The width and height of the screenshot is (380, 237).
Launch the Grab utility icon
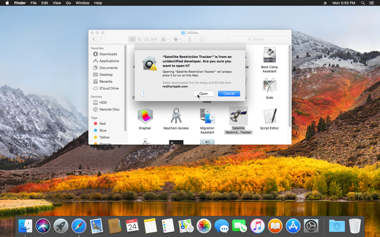[269, 85]
